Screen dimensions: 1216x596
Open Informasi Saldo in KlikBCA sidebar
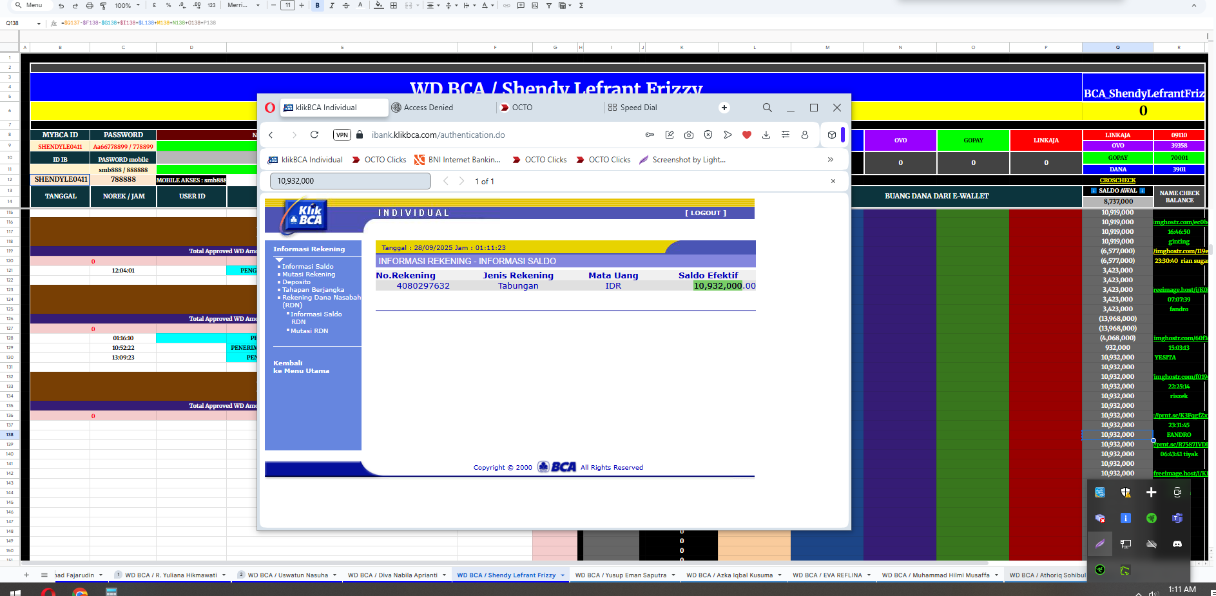click(307, 266)
